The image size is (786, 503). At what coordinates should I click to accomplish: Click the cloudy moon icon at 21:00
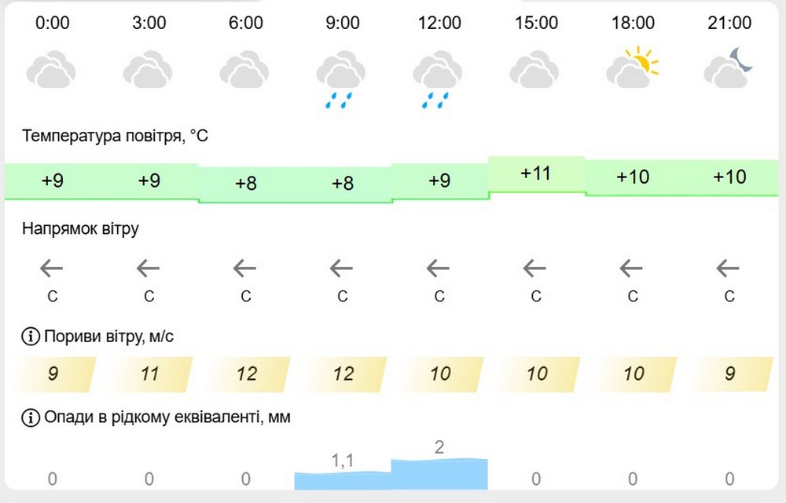(x=729, y=67)
